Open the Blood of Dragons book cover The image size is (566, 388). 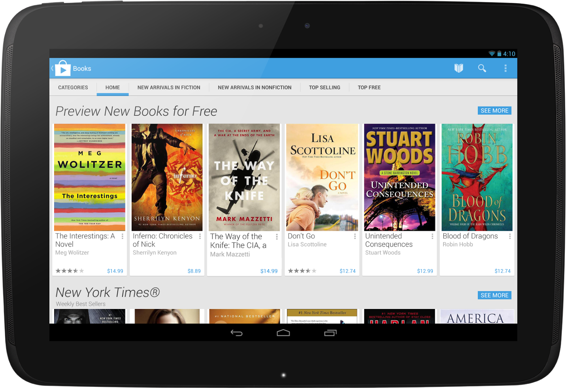click(477, 177)
